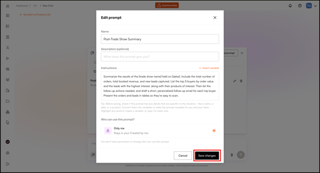Click the trash delete icon behind the dialog
Image resolution: width=320 pixels, height=173 pixels.
(x=241, y=81)
